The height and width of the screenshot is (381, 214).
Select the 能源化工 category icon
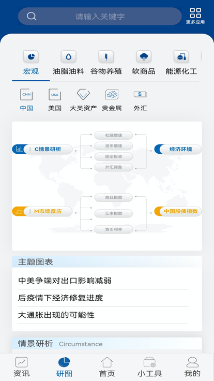pyautogui.click(x=181, y=56)
